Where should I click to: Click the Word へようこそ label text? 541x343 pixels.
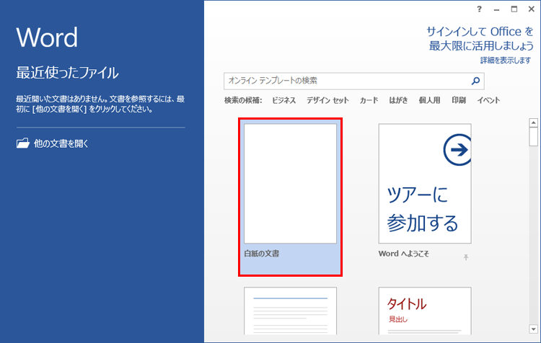point(404,254)
